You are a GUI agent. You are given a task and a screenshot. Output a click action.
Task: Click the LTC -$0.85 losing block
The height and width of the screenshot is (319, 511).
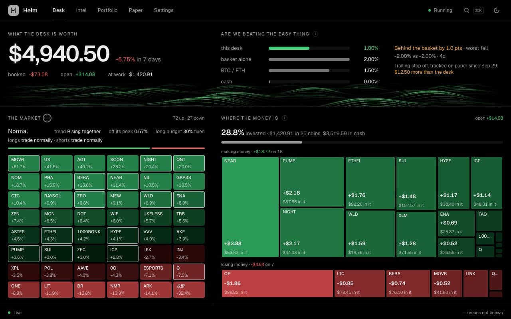pos(360,284)
